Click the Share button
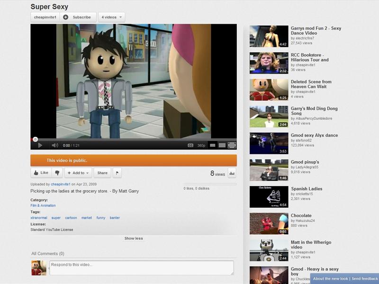The width and height of the screenshot is (379, 284). coord(102,173)
